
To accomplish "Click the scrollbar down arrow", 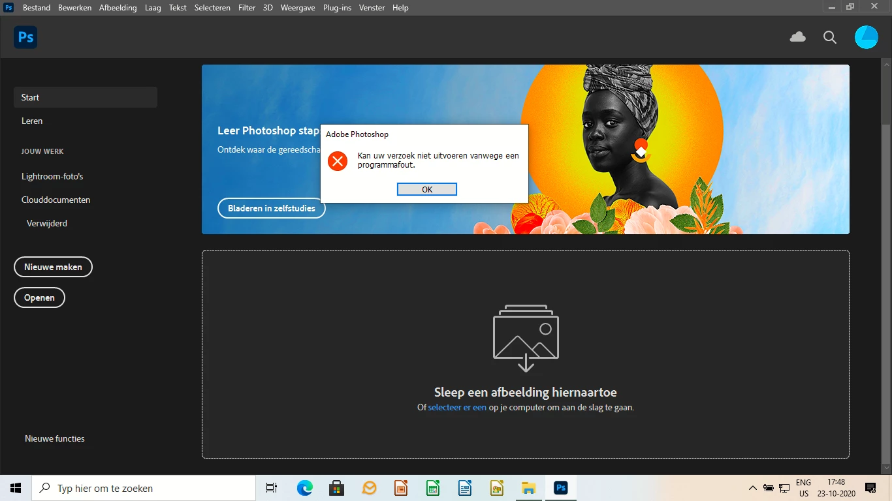I will point(886,468).
